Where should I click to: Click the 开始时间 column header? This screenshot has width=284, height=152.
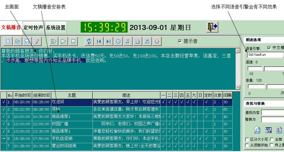23,95
